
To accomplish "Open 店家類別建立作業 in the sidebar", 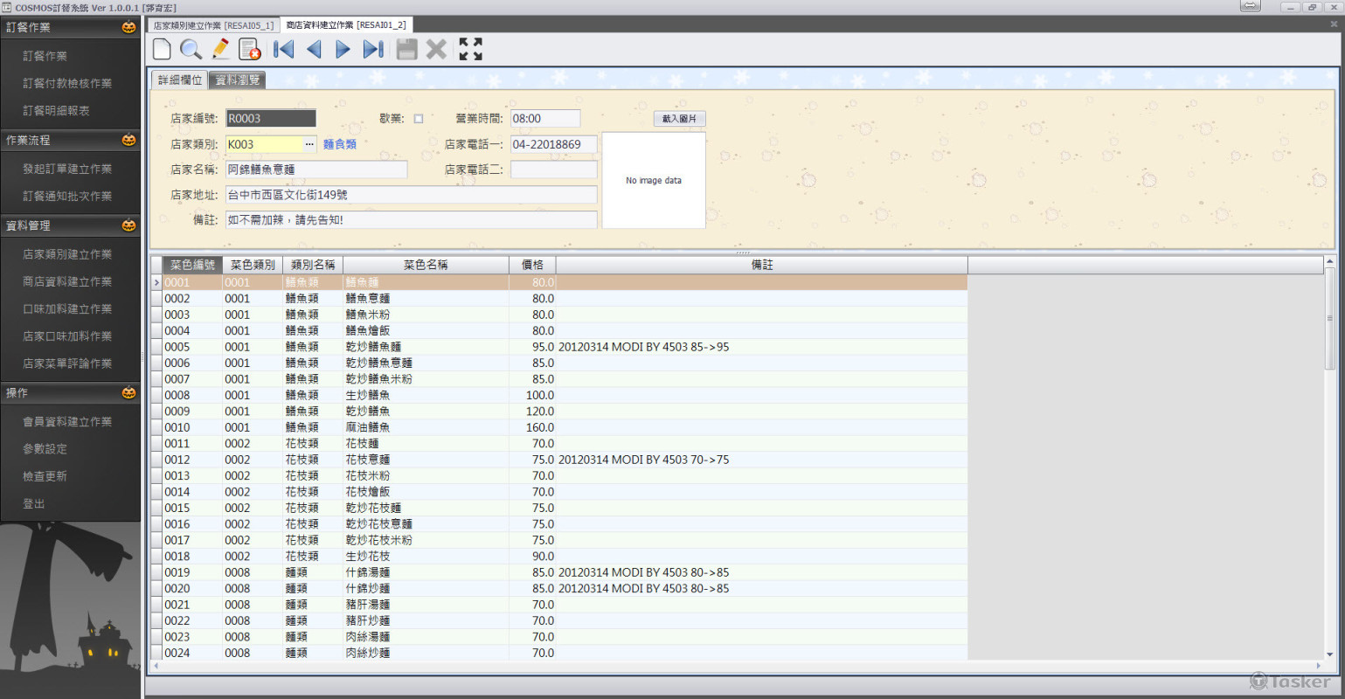I will tap(67, 254).
